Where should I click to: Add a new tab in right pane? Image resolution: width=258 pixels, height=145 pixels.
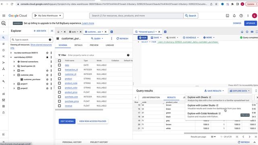pyautogui.click(x=165, y=32)
